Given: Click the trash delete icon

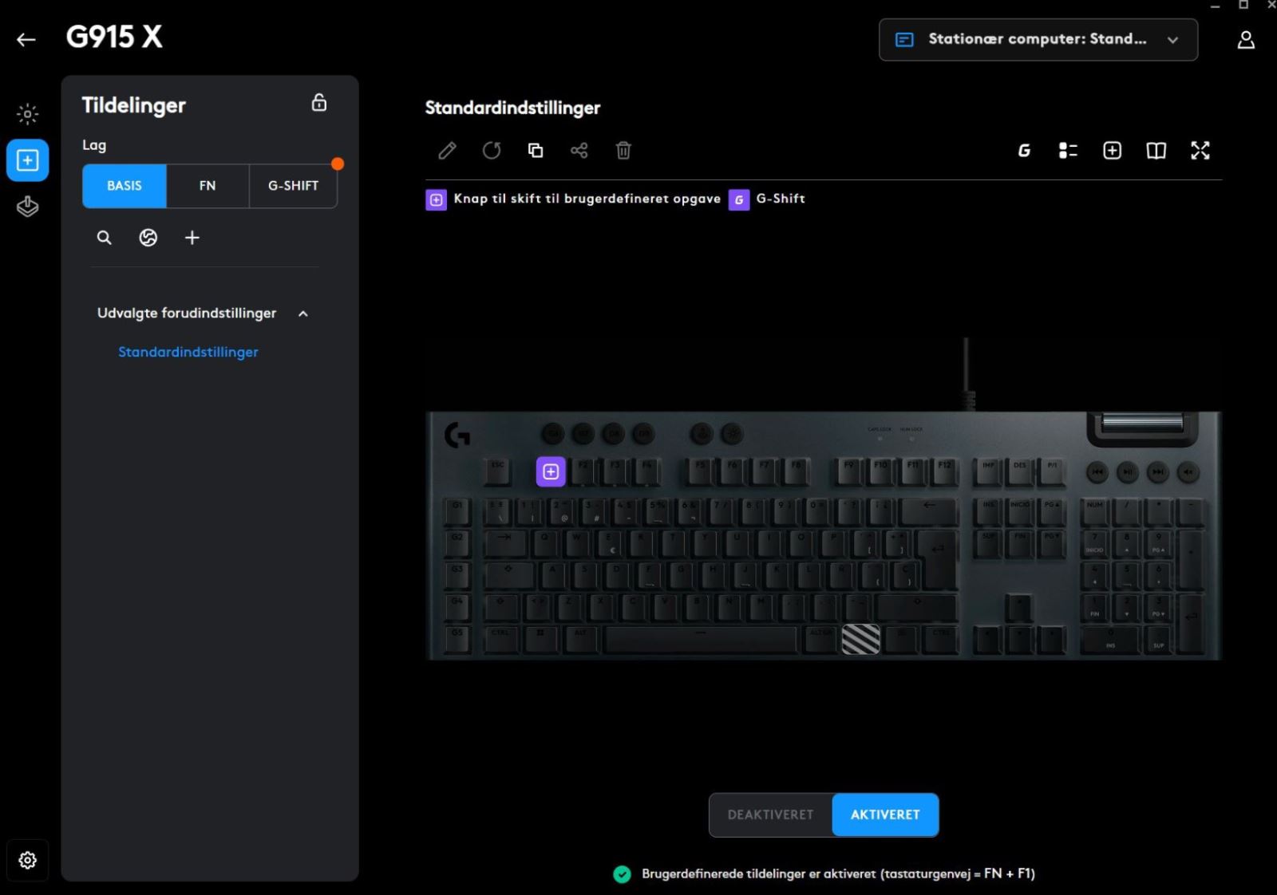Looking at the screenshot, I should click(623, 151).
